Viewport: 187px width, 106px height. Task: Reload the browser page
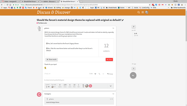pyautogui.click(x=7, y=5)
